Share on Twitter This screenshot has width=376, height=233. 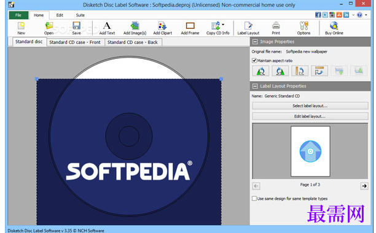[325, 15]
